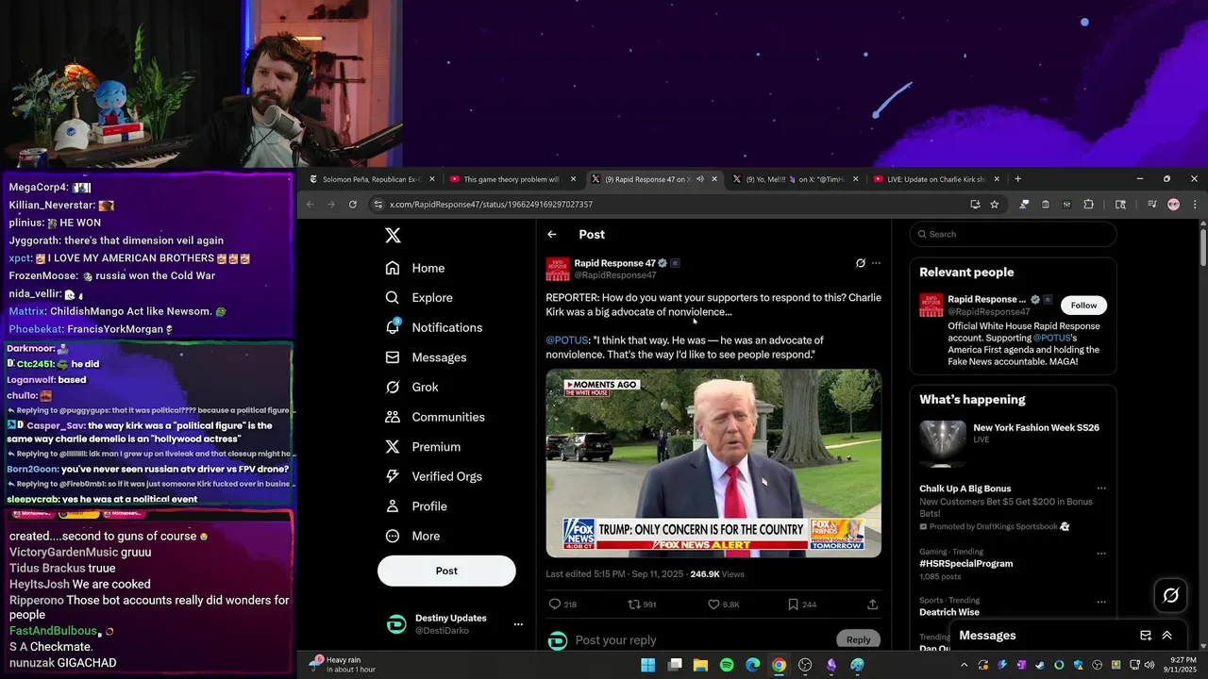Click the #HSRSpecialProgram trending topic
The width and height of the screenshot is (1208, 679).
966,564
